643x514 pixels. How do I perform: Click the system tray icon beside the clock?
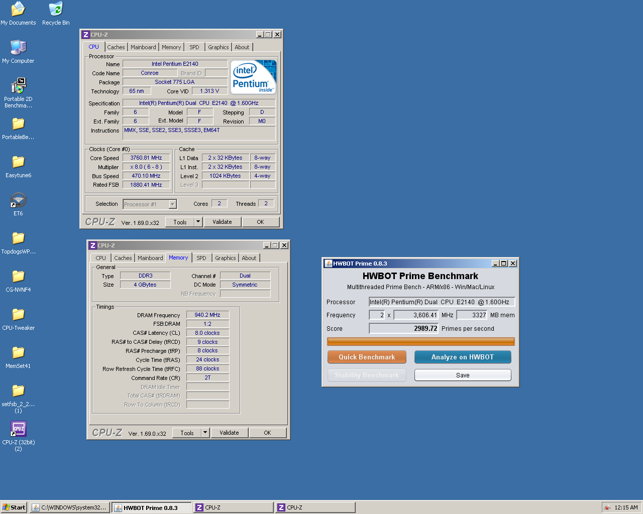click(607, 507)
